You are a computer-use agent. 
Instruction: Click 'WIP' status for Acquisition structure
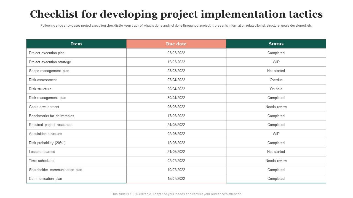(x=276, y=134)
